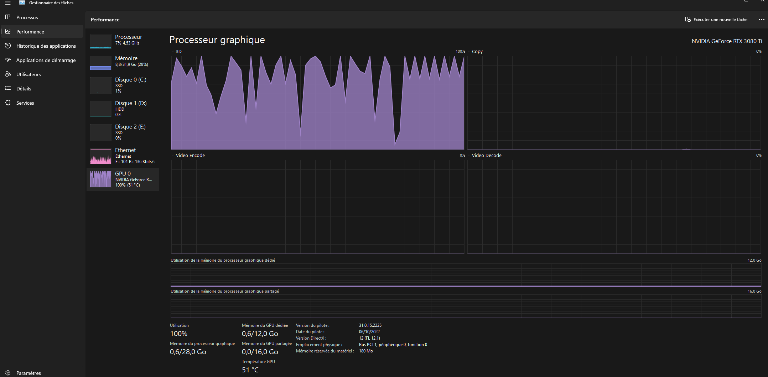Open the Video Encode graph dropdown
Viewport: 768px width, 377px height.
point(173,156)
